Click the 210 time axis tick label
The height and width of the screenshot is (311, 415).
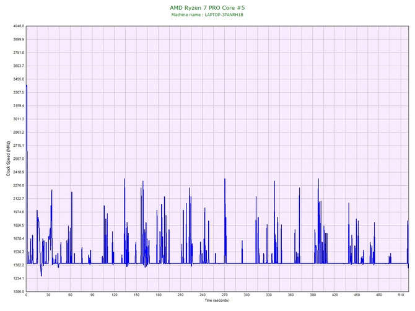click(x=180, y=295)
